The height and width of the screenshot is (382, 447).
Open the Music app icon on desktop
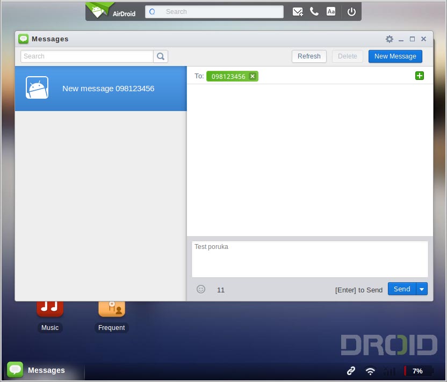pyautogui.click(x=50, y=308)
